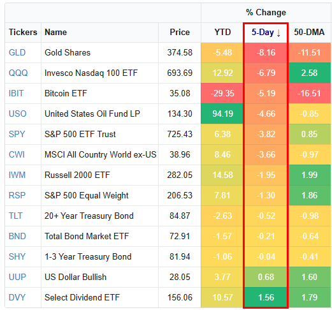This screenshot has width=332, height=310.
Task: Select 1-3 Year Treasury Bond name
Action: point(88,256)
